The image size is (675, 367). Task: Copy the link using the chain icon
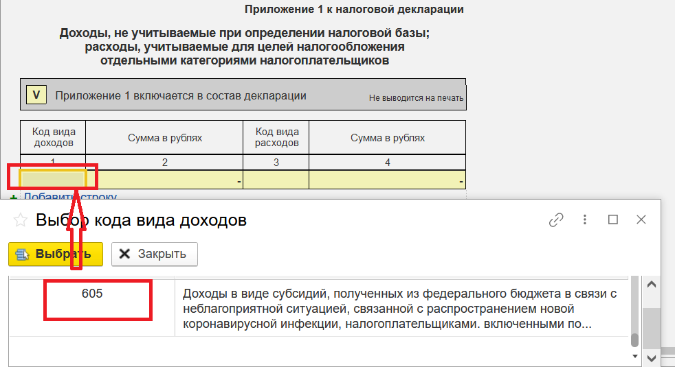pos(556,220)
